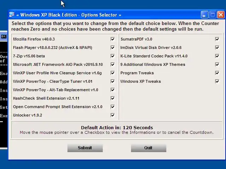Uncheck WinXP User Profile Hive Cleanup Service

[x=113, y=73]
